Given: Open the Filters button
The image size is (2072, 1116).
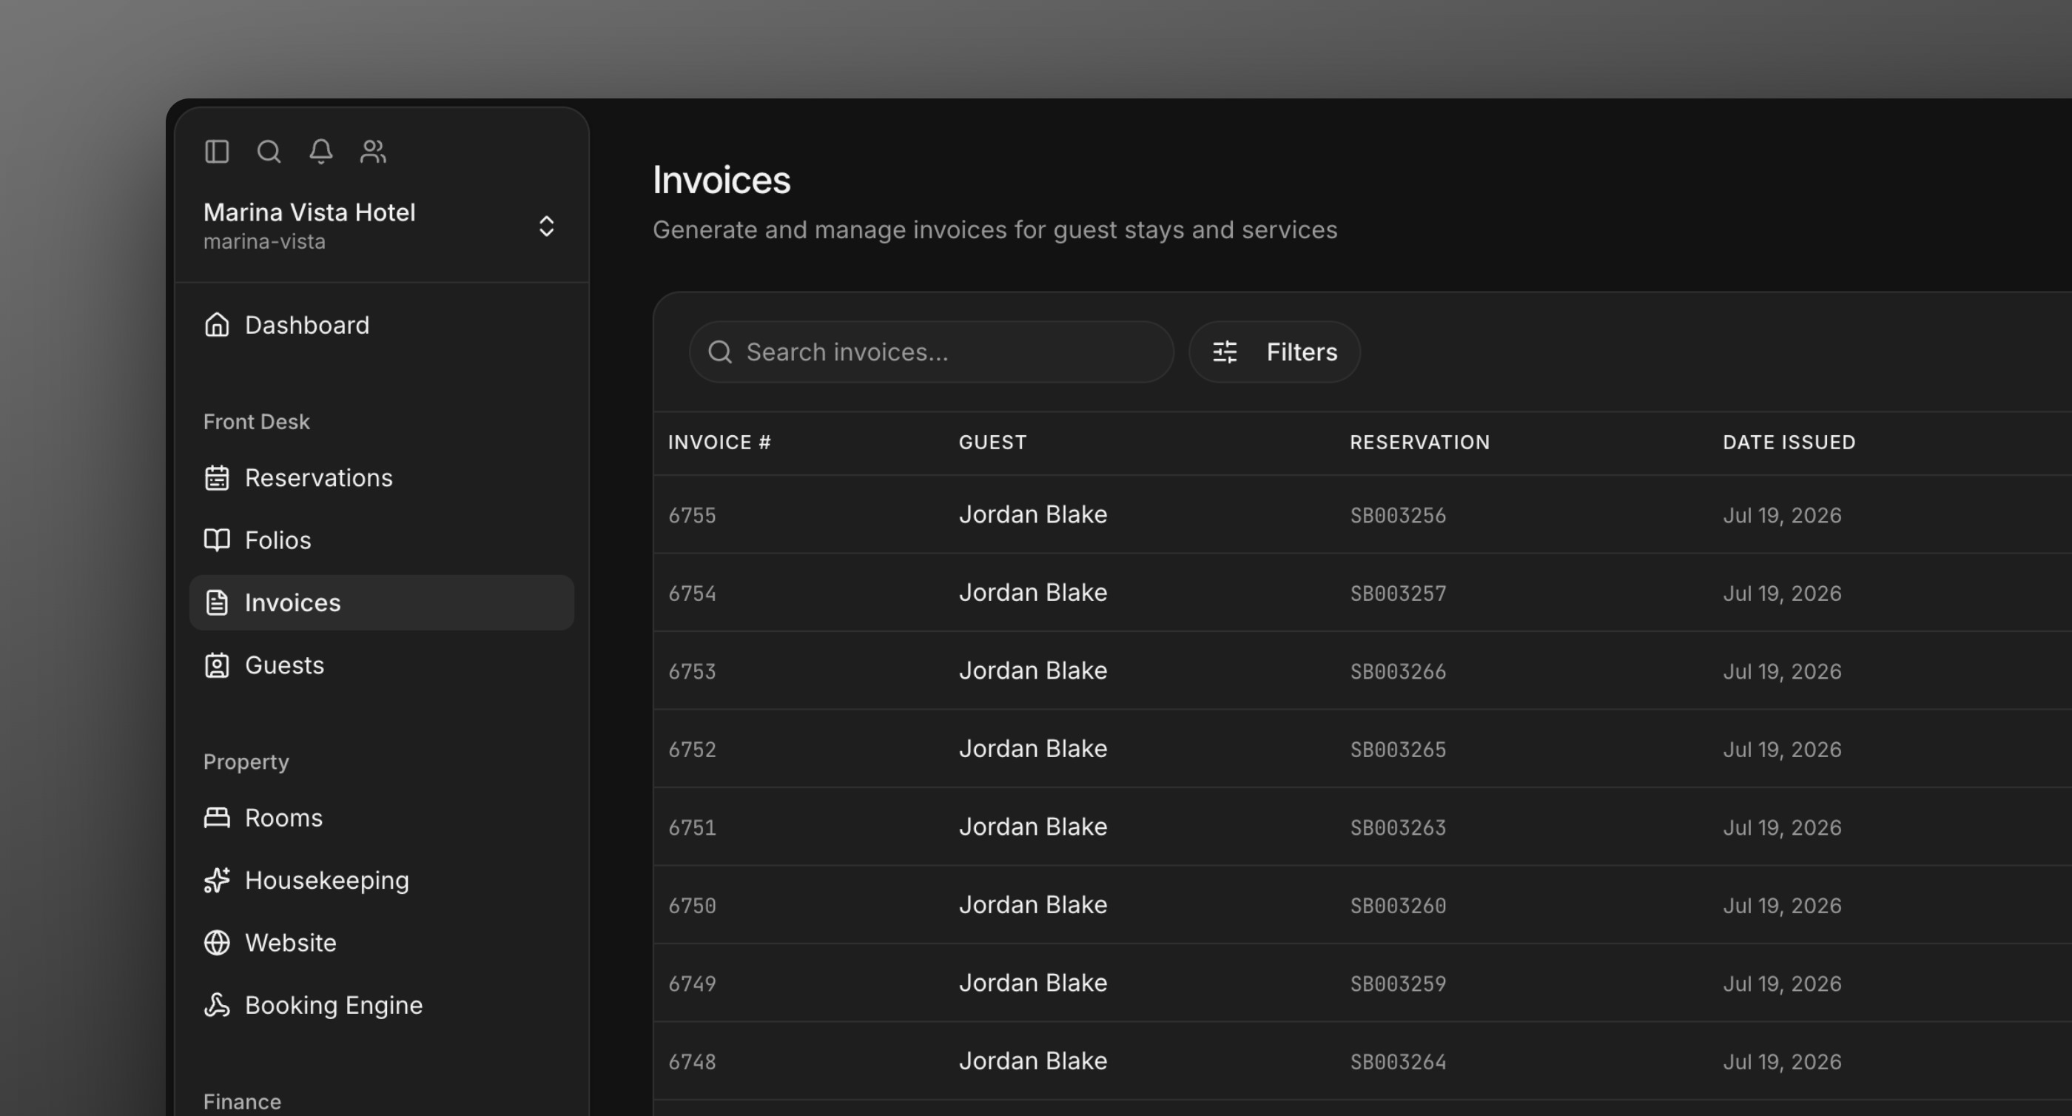Looking at the screenshot, I should [1275, 352].
